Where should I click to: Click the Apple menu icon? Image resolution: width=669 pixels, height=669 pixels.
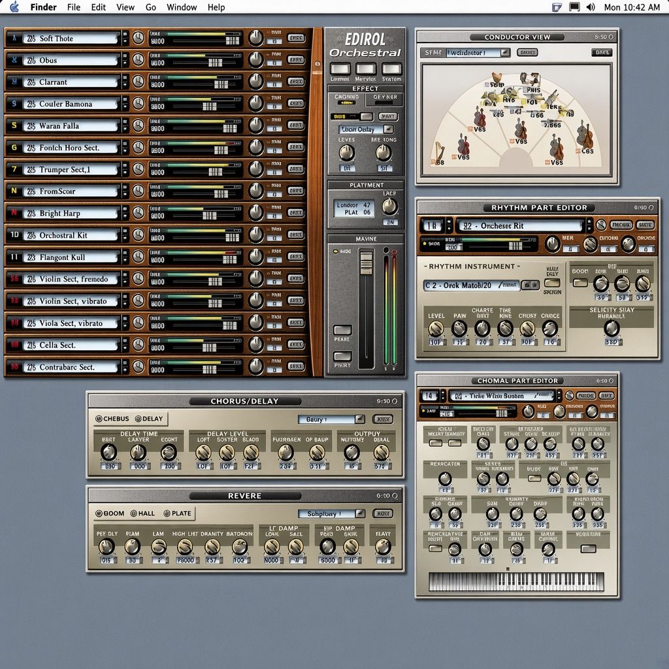tap(14, 7)
